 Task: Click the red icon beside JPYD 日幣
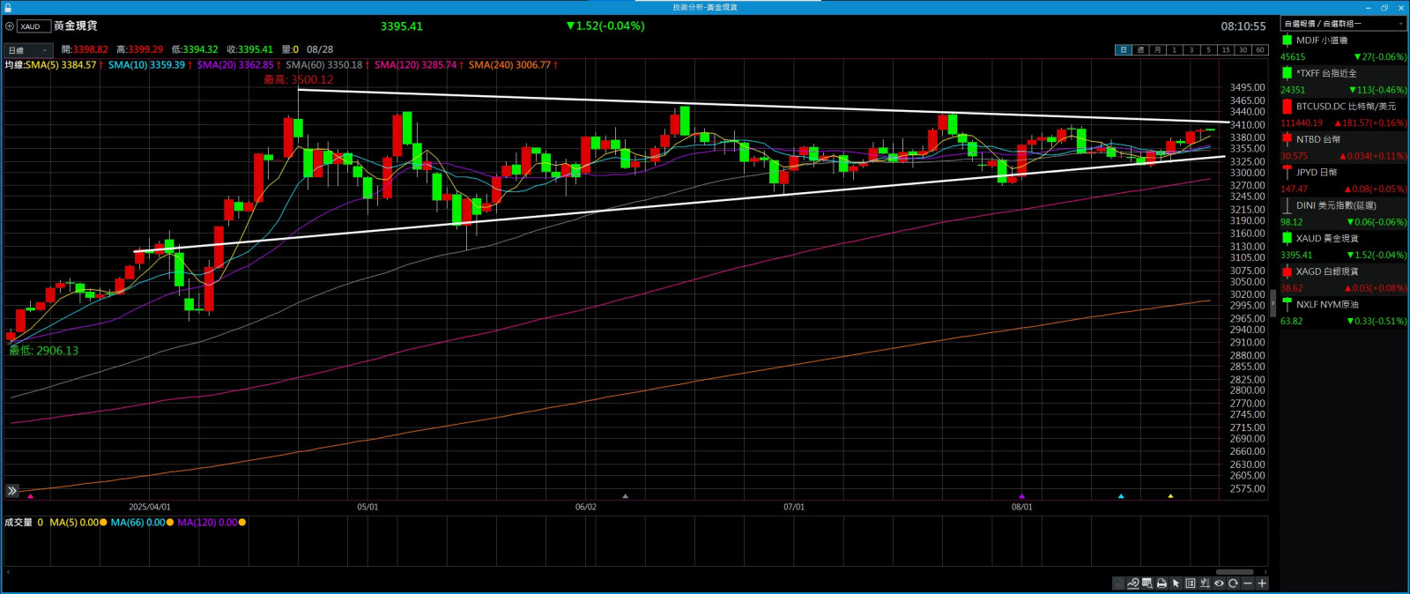(x=1287, y=172)
